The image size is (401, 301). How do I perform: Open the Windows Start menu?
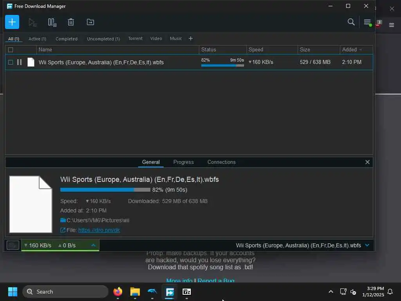(x=13, y=292)
